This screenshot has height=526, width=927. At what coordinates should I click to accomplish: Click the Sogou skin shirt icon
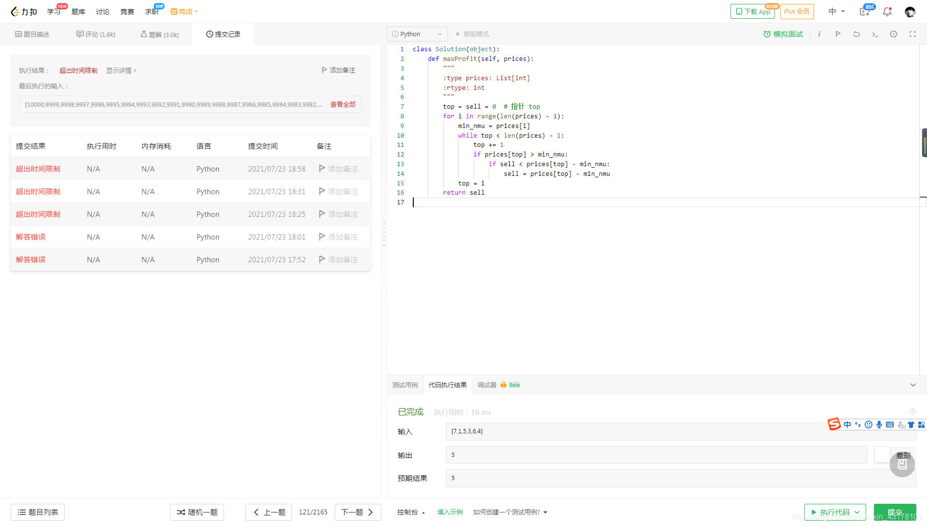(x=911, y=425)
